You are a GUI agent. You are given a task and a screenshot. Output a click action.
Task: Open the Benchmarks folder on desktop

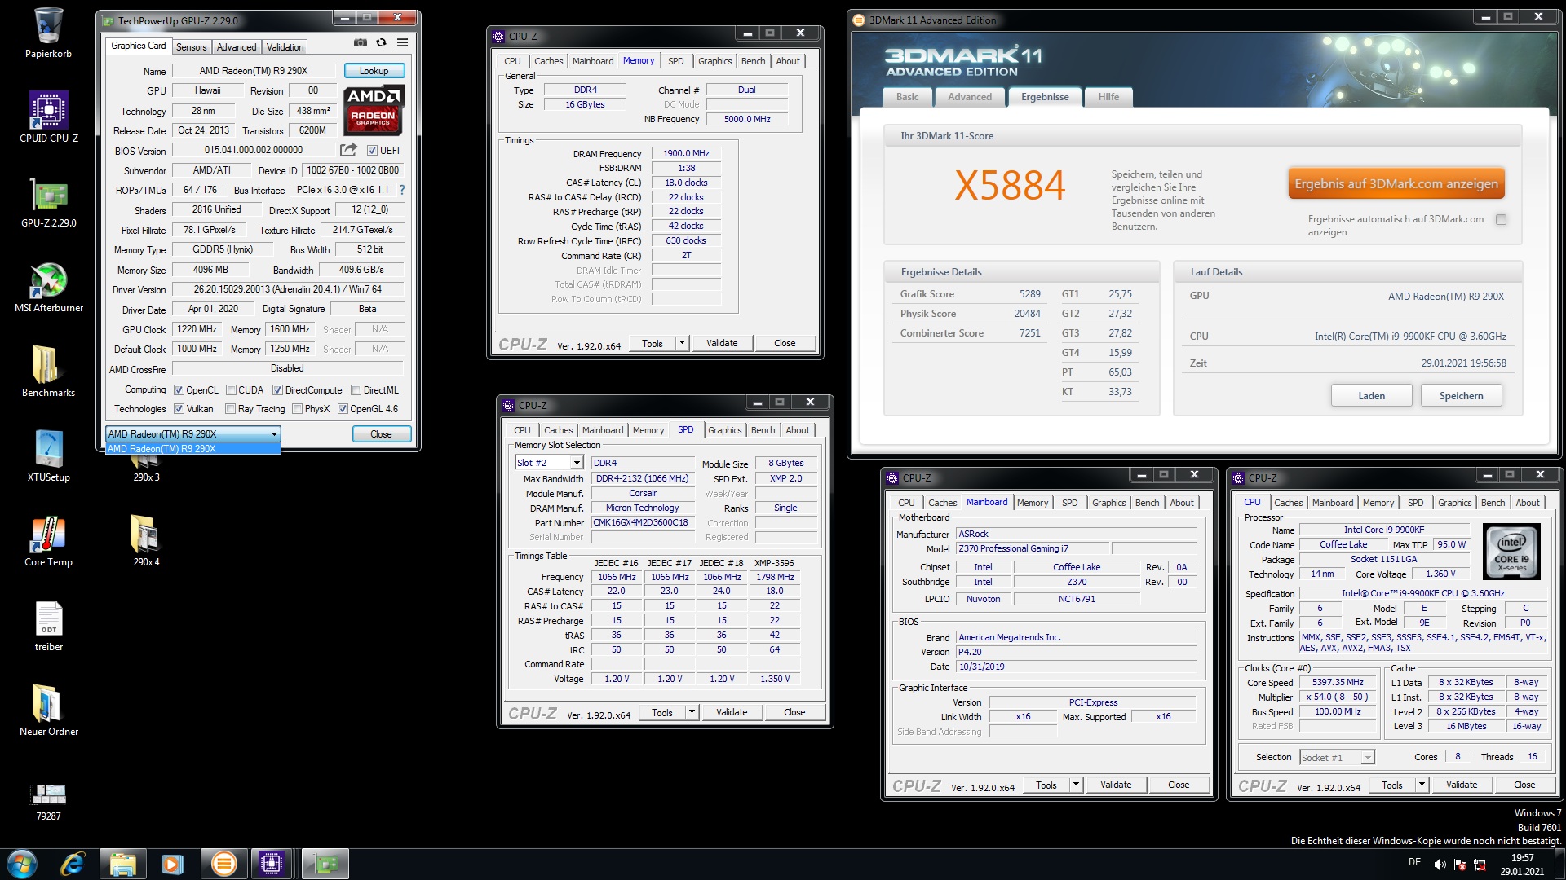[x=49, y=372]
